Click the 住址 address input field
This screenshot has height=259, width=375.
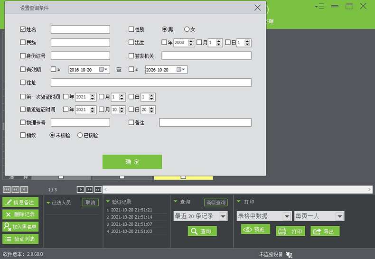pyautogui.click(x=151, y=83)
